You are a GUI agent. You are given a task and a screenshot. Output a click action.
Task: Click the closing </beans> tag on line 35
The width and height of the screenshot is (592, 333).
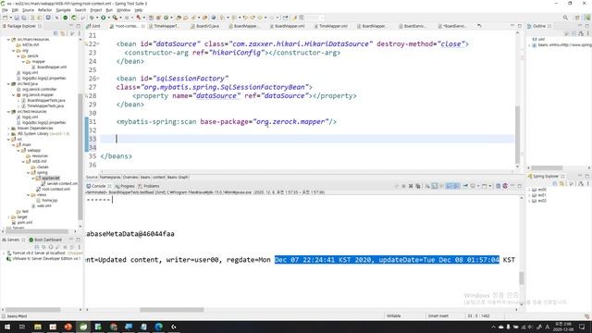tap(117, 156)
